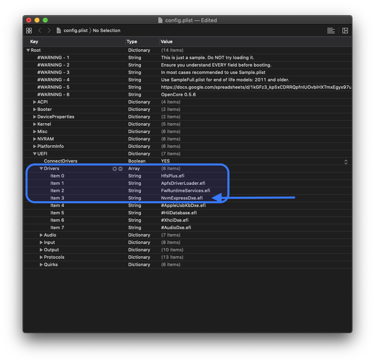Expand the Quirks dictionary
This screenshot has width=375, height=363.
(41, 265)
